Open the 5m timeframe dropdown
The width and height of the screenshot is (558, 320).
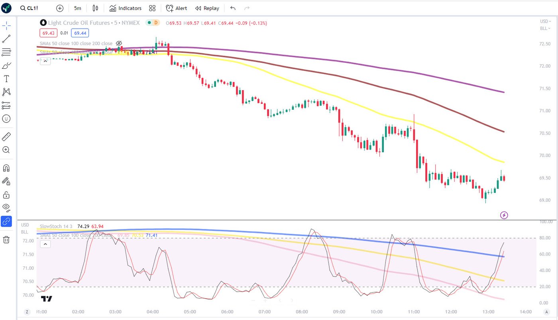click(78, 8)
